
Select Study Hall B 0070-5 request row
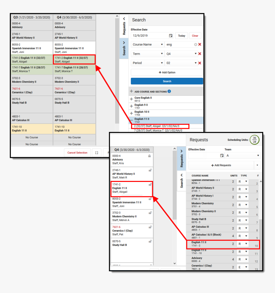tap(223, 221)
